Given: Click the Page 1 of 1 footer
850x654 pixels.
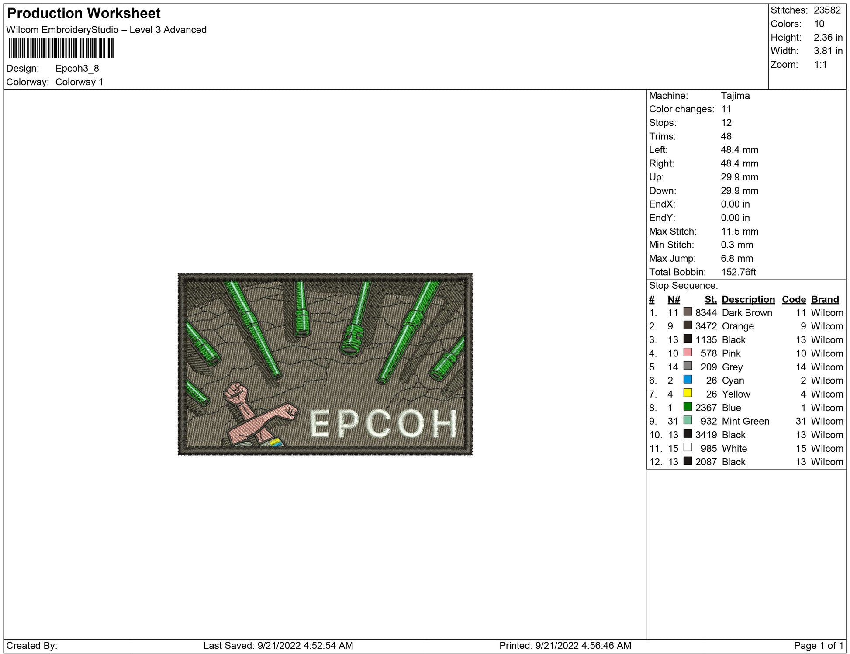Looking at the screenshot, I should pyautogui.click(x=818, y=645).
